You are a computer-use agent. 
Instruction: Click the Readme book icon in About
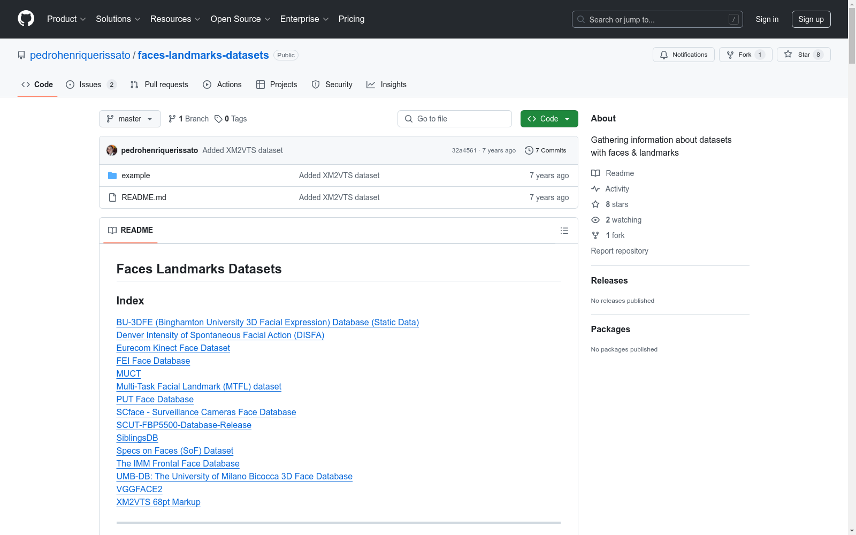[595, 173]
